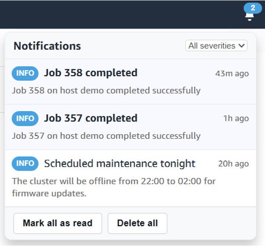Select the Scheduled maintenance tonight notification

coord(120,164)
